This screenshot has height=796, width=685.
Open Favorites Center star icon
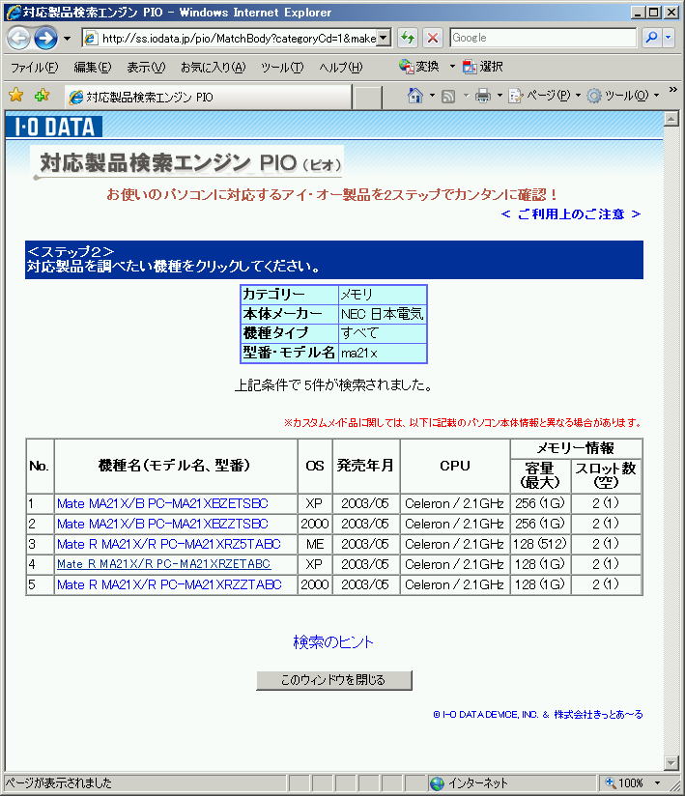[16, 95]
